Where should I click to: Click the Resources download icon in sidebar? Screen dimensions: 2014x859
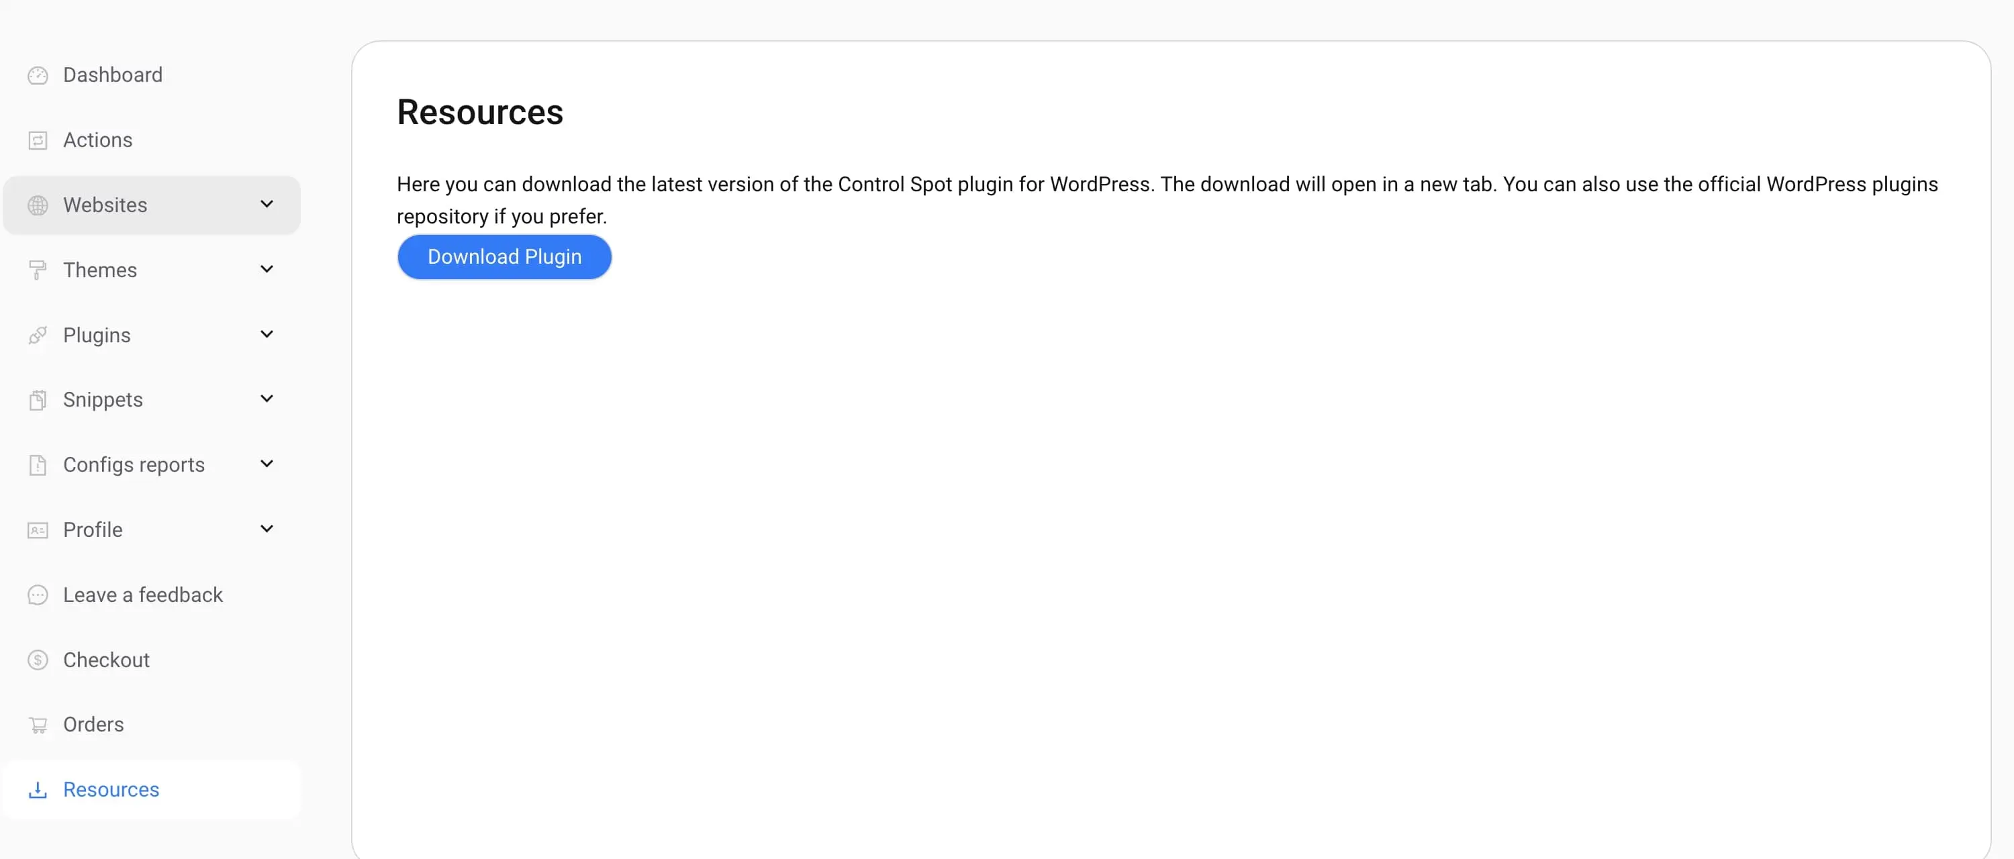38,789
